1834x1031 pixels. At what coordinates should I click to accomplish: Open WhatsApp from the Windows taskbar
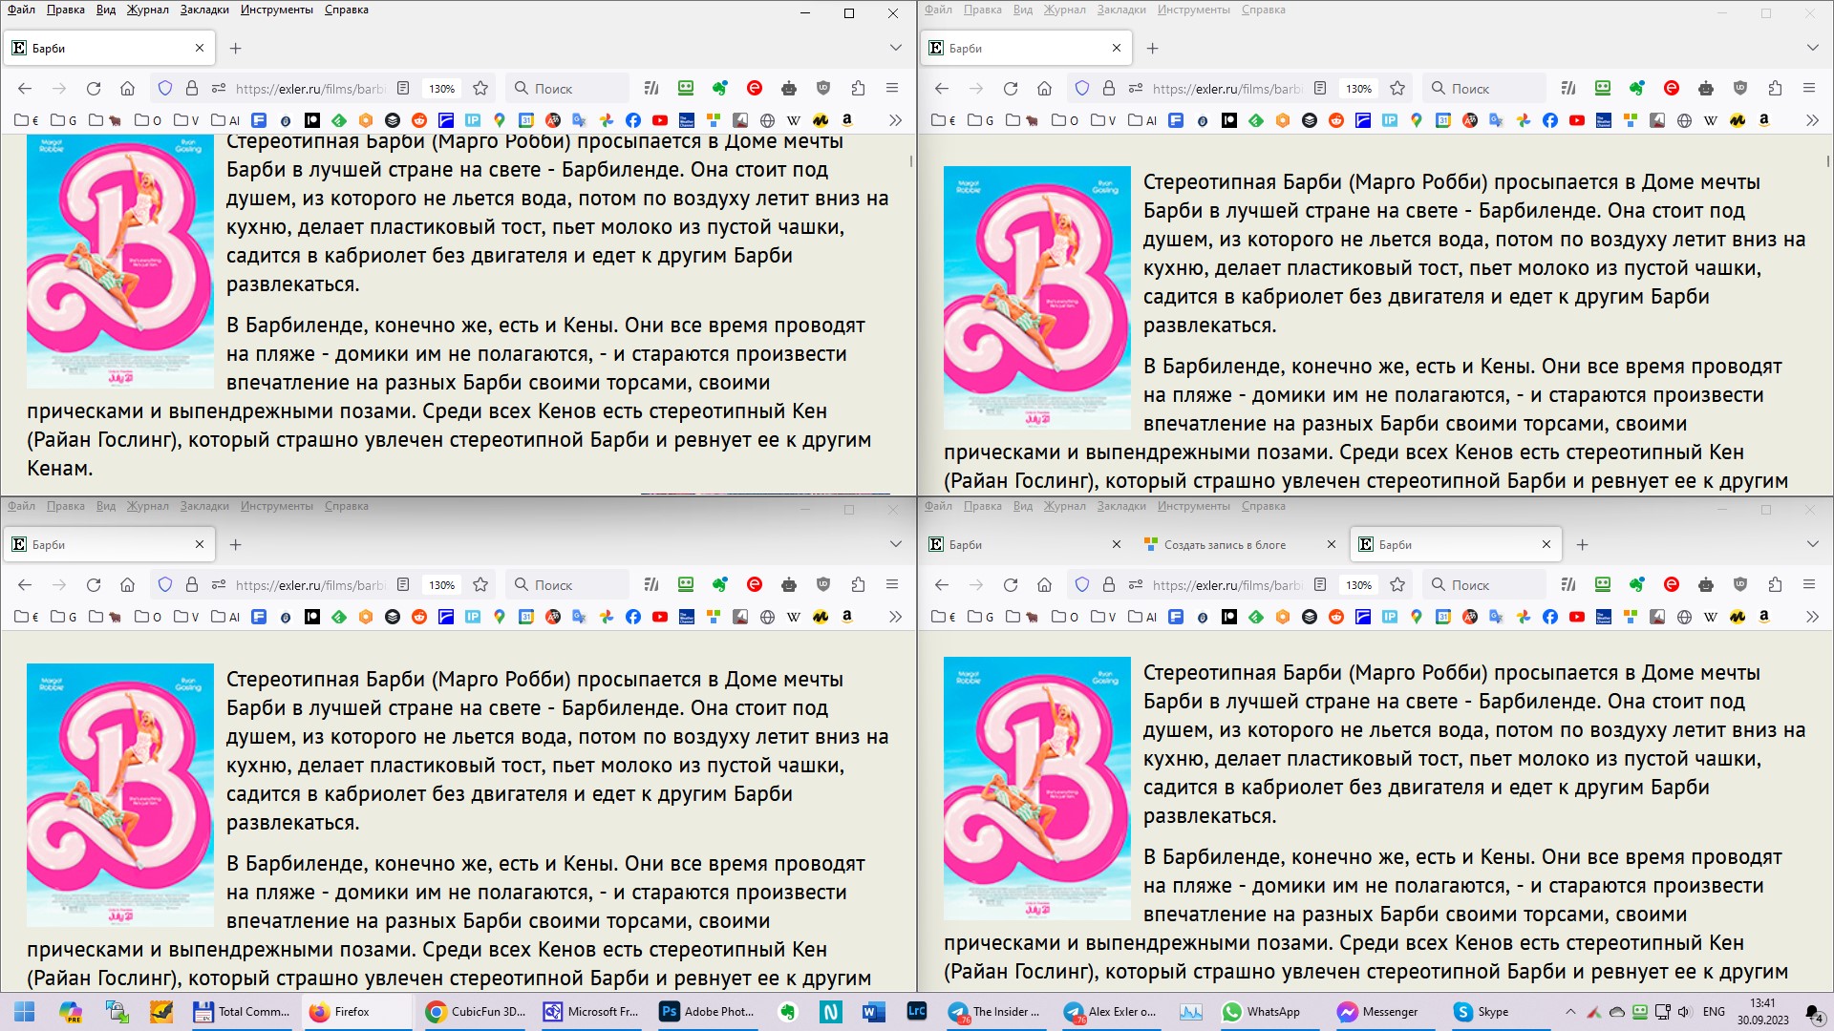click(1262, 1012)
